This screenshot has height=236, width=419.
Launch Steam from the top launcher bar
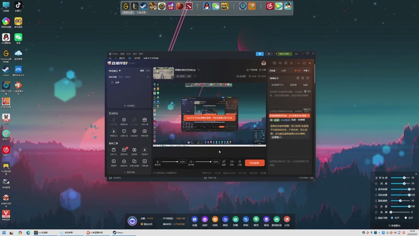pyautogui.click(x=144, y=6)
